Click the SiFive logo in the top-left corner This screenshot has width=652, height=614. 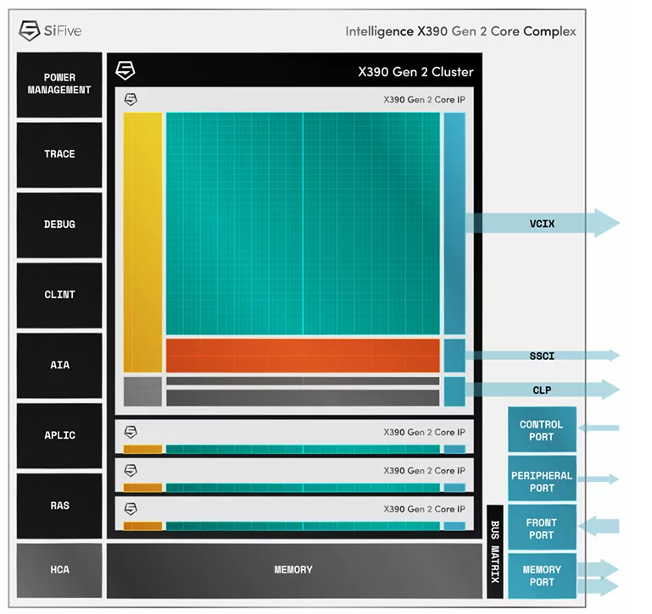[50, 31]
